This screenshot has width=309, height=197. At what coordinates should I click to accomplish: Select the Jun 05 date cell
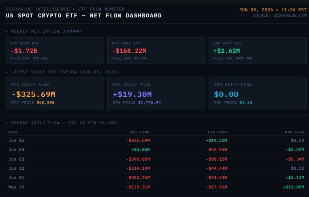(16, 141)
